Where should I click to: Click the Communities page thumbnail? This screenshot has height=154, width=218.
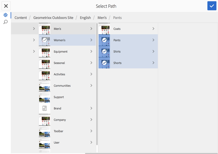pos(44,86)
